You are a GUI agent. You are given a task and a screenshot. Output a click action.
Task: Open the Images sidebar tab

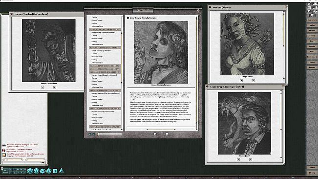(x=312, y=30)
